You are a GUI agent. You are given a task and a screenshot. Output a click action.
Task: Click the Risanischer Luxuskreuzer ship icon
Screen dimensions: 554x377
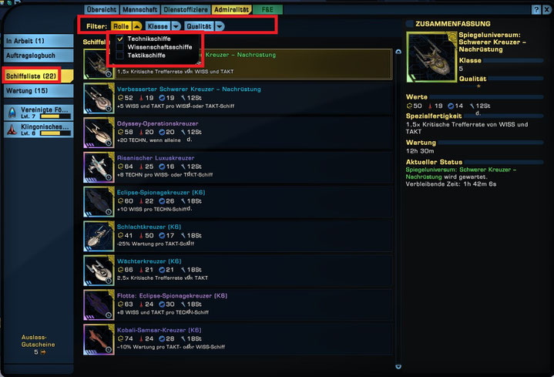(x=99, y=167)
